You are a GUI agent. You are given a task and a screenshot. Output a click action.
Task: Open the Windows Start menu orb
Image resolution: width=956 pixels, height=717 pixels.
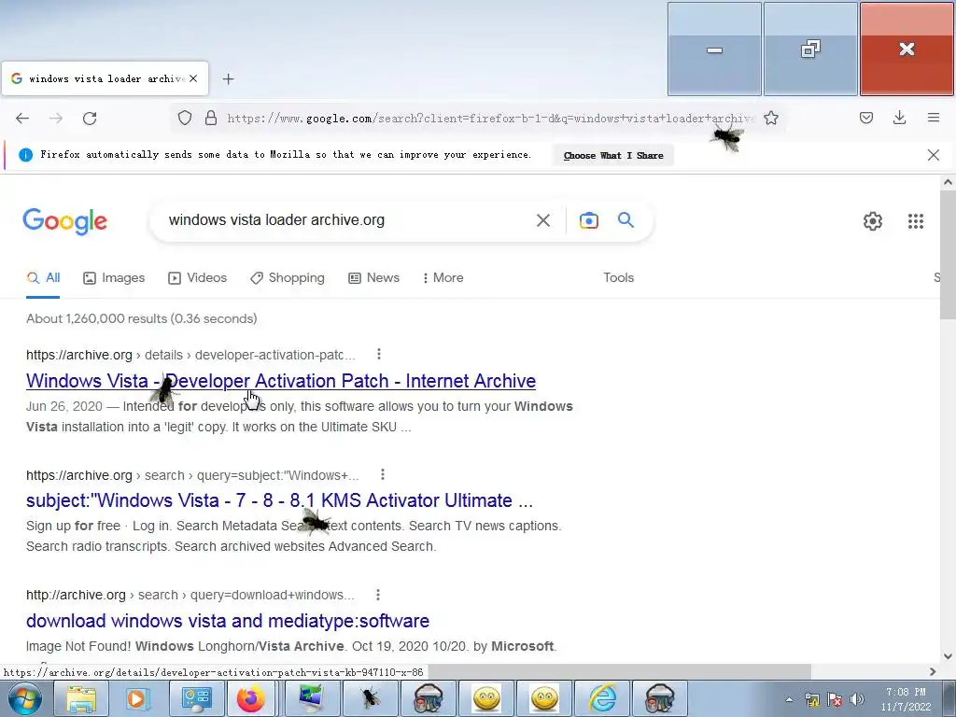[24, 698]
